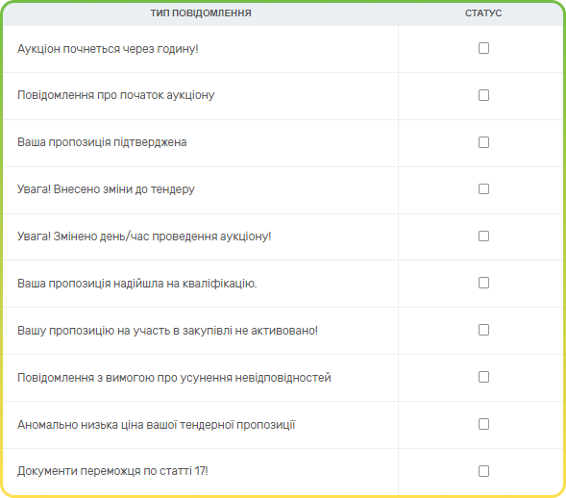Click the "ТИП ПОВІДОМЛЕННЯ" column header

tap(201, 13)
